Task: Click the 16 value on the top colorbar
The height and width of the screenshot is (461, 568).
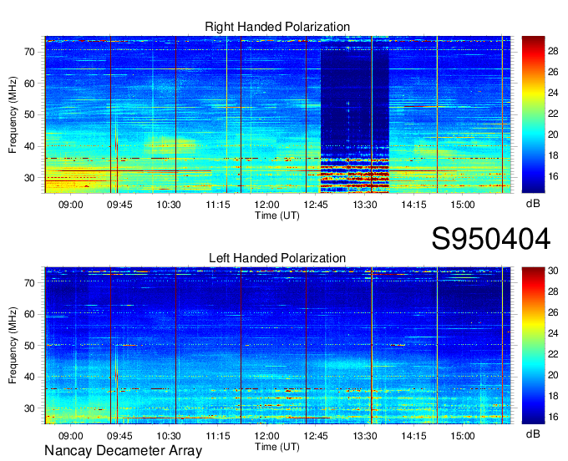Action: point(553,176)
